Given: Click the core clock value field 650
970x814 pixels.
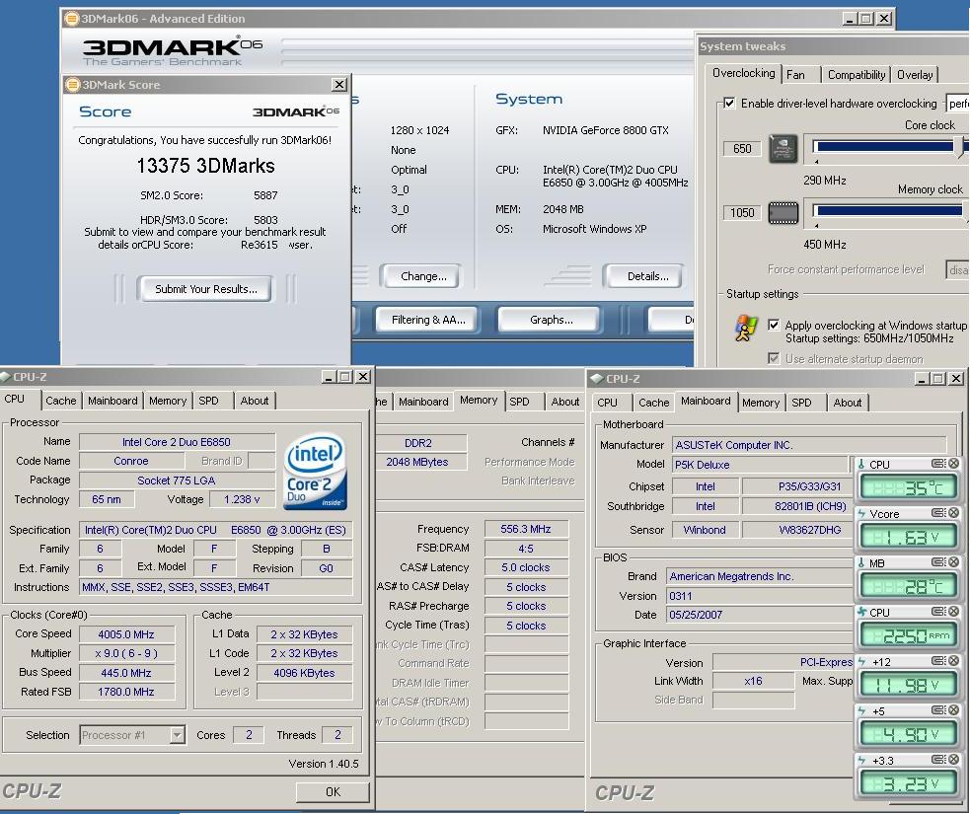Looking at the screenshot, I should point(742,148).
